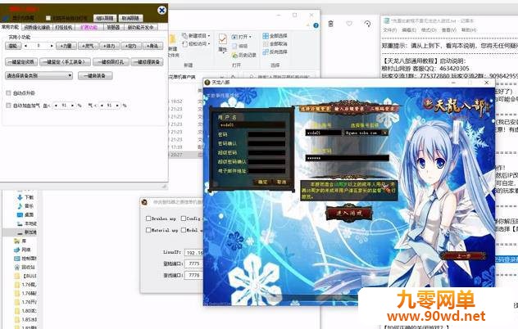Image resolution: width=518 pixels, height=329 pixels.
Task: Click the 电子邮件地址 email field
Action: click(266, 171)
